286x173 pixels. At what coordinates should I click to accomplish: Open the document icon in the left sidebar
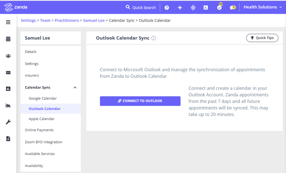[8, 138]
